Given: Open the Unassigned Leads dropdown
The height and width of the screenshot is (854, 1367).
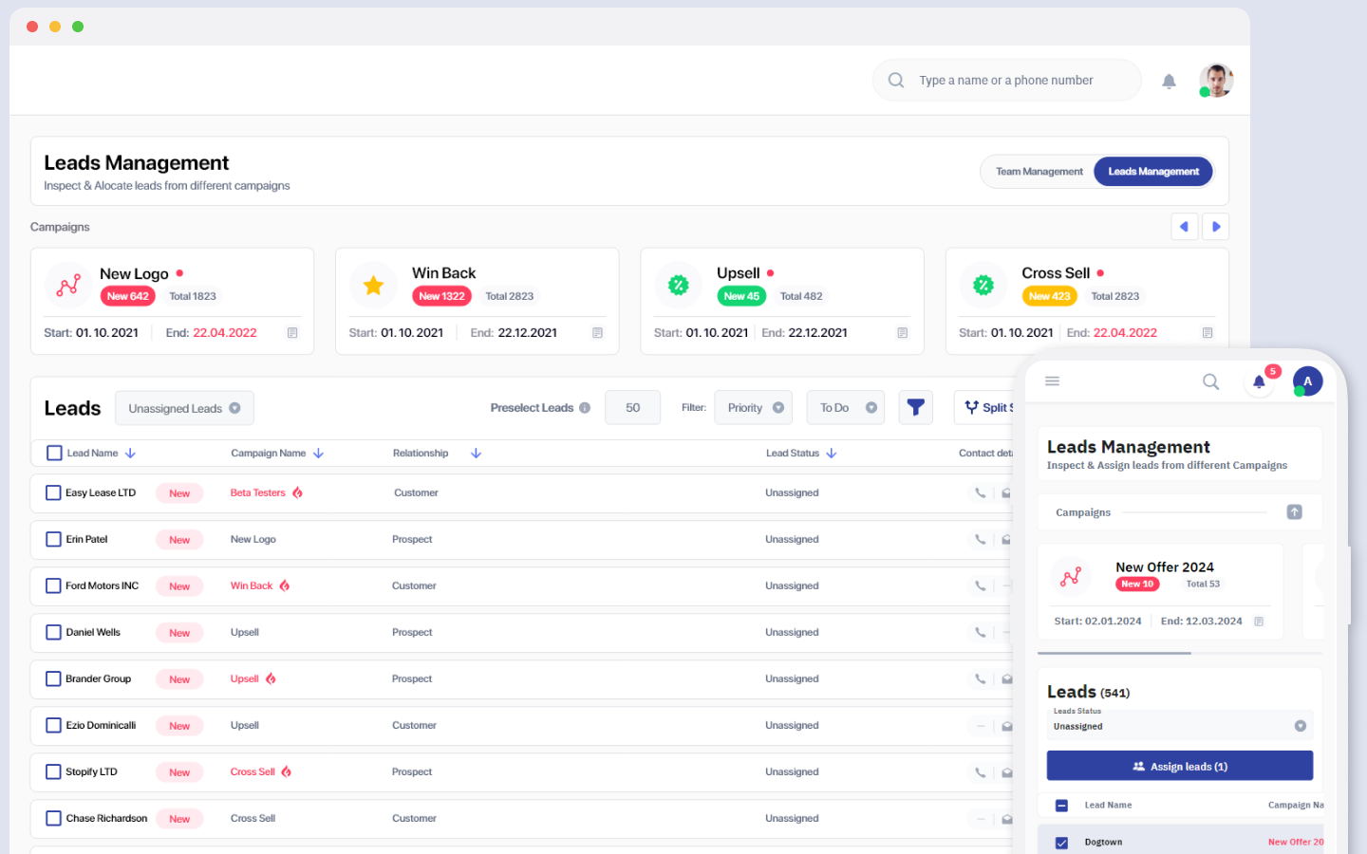Looking at the screenshot, I should [184, 408].
